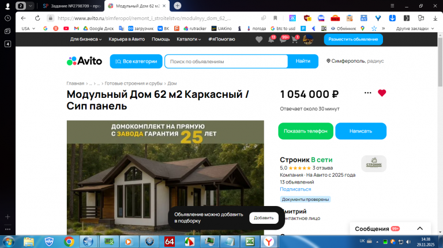Bookmark this page in address bar
Image resolution: width=443 pixels, height=248 pixels.
[275, 18]
